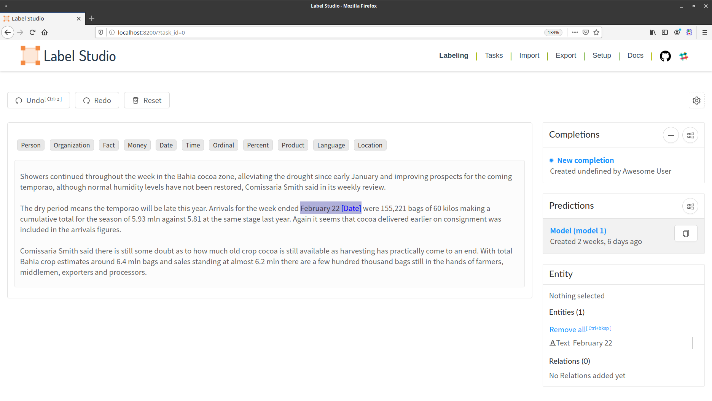Click 'Nothing selected' entity text

(x=577, y=296)
